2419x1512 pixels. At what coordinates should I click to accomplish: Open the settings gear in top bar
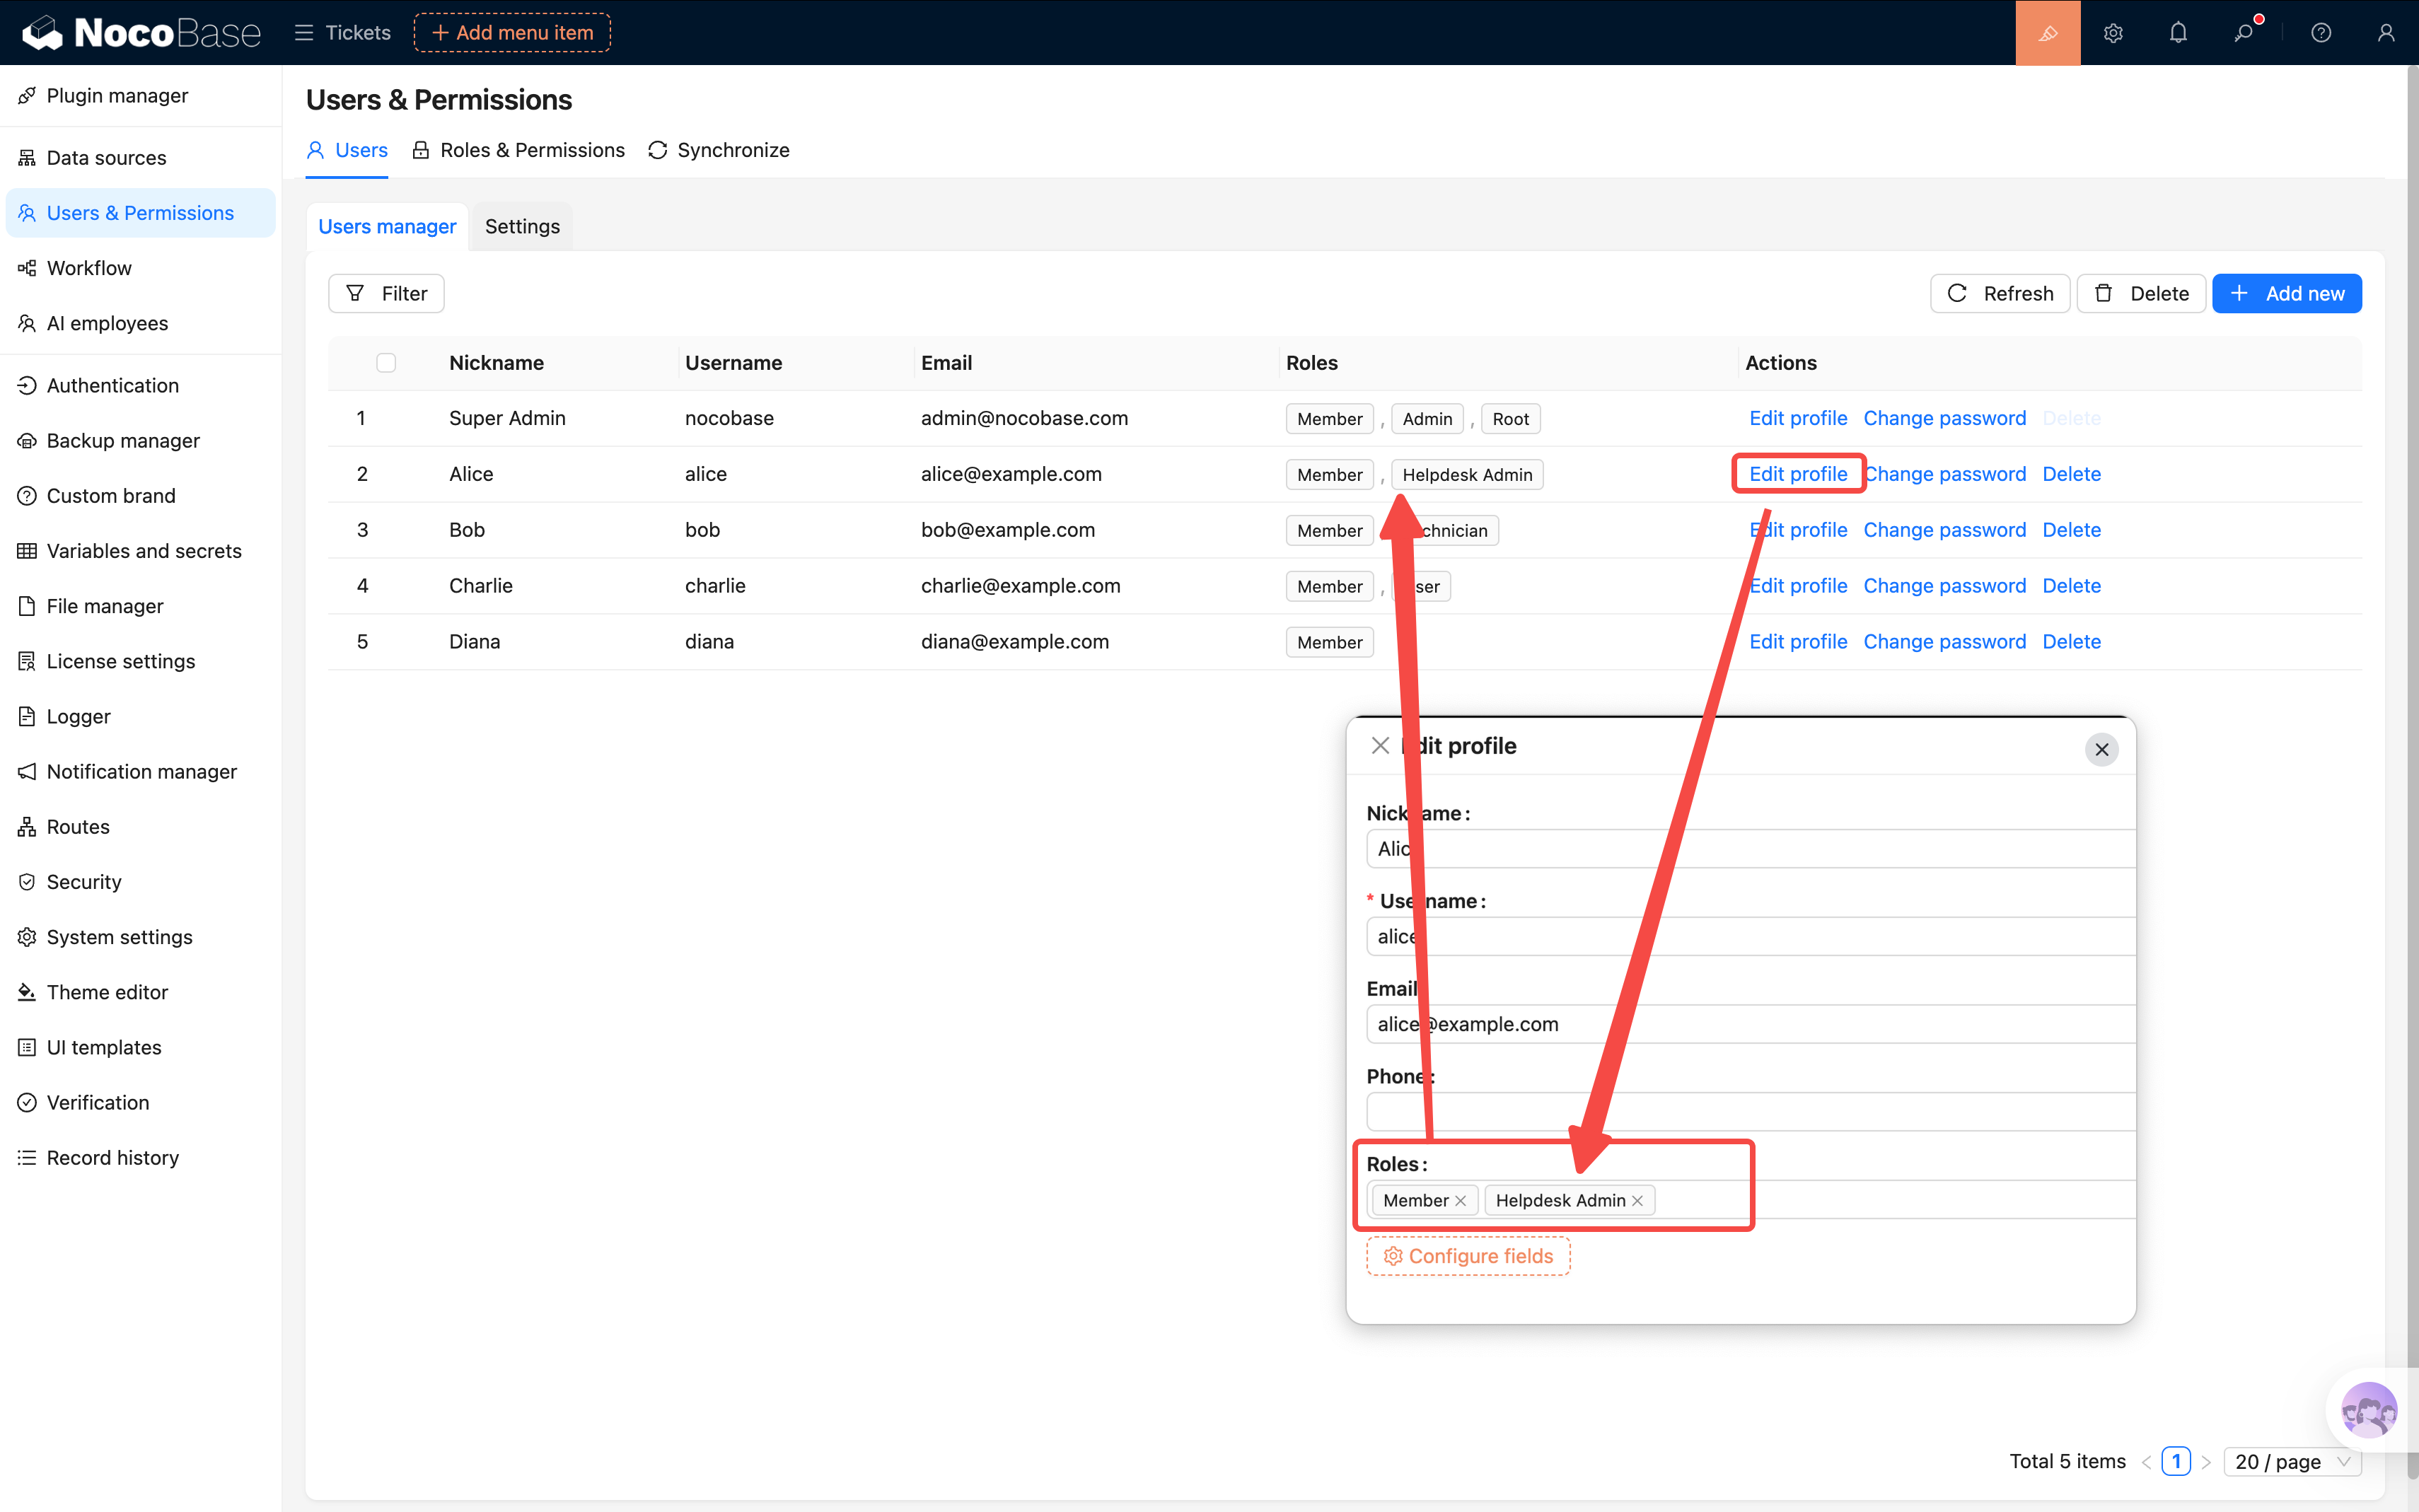(x=2113, y=33)
